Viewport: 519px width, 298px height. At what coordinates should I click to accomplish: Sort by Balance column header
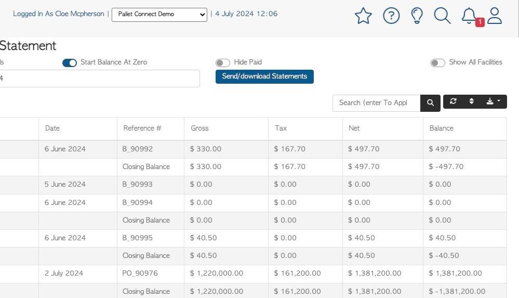pos(441,128)
